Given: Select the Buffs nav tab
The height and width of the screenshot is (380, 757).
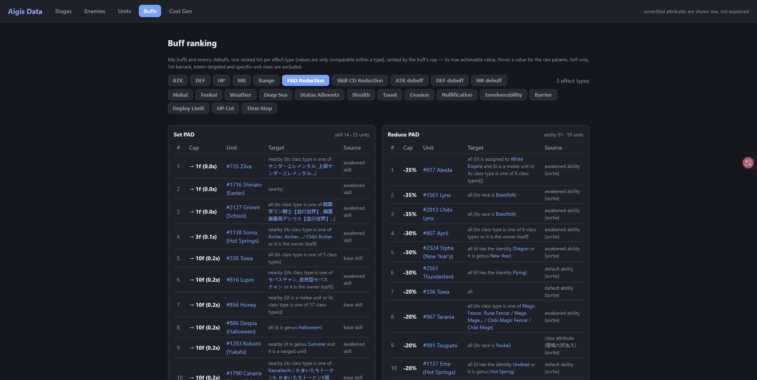Looking at the screenshot, I should [150, 11].
